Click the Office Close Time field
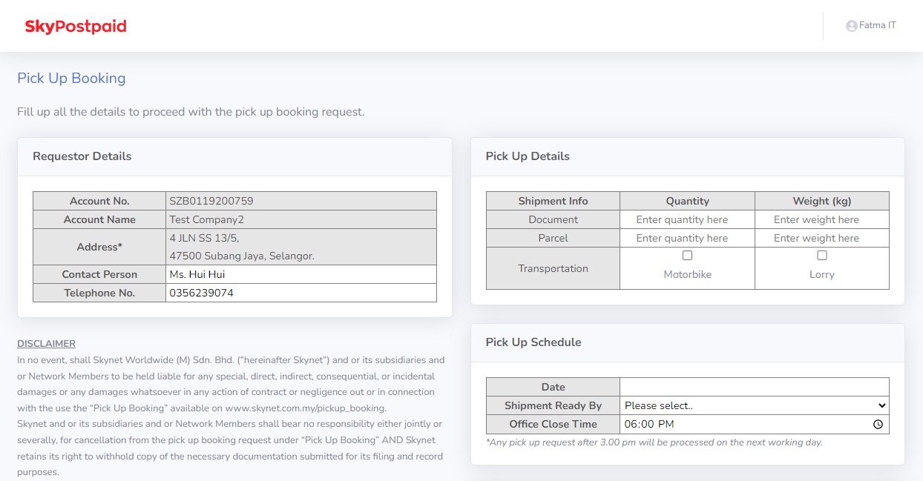The height and width of the screenshot is (481, 923). (x=742, y=425)
